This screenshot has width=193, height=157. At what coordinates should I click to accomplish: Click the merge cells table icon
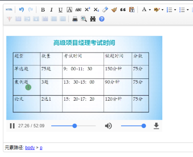pyautogui.click(x=18, y=19)
